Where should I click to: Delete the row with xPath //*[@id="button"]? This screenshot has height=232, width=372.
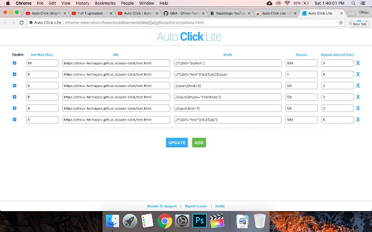(x=358, y=63)
